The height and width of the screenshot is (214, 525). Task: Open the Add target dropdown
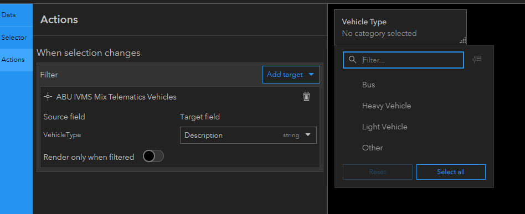point(291,75)
